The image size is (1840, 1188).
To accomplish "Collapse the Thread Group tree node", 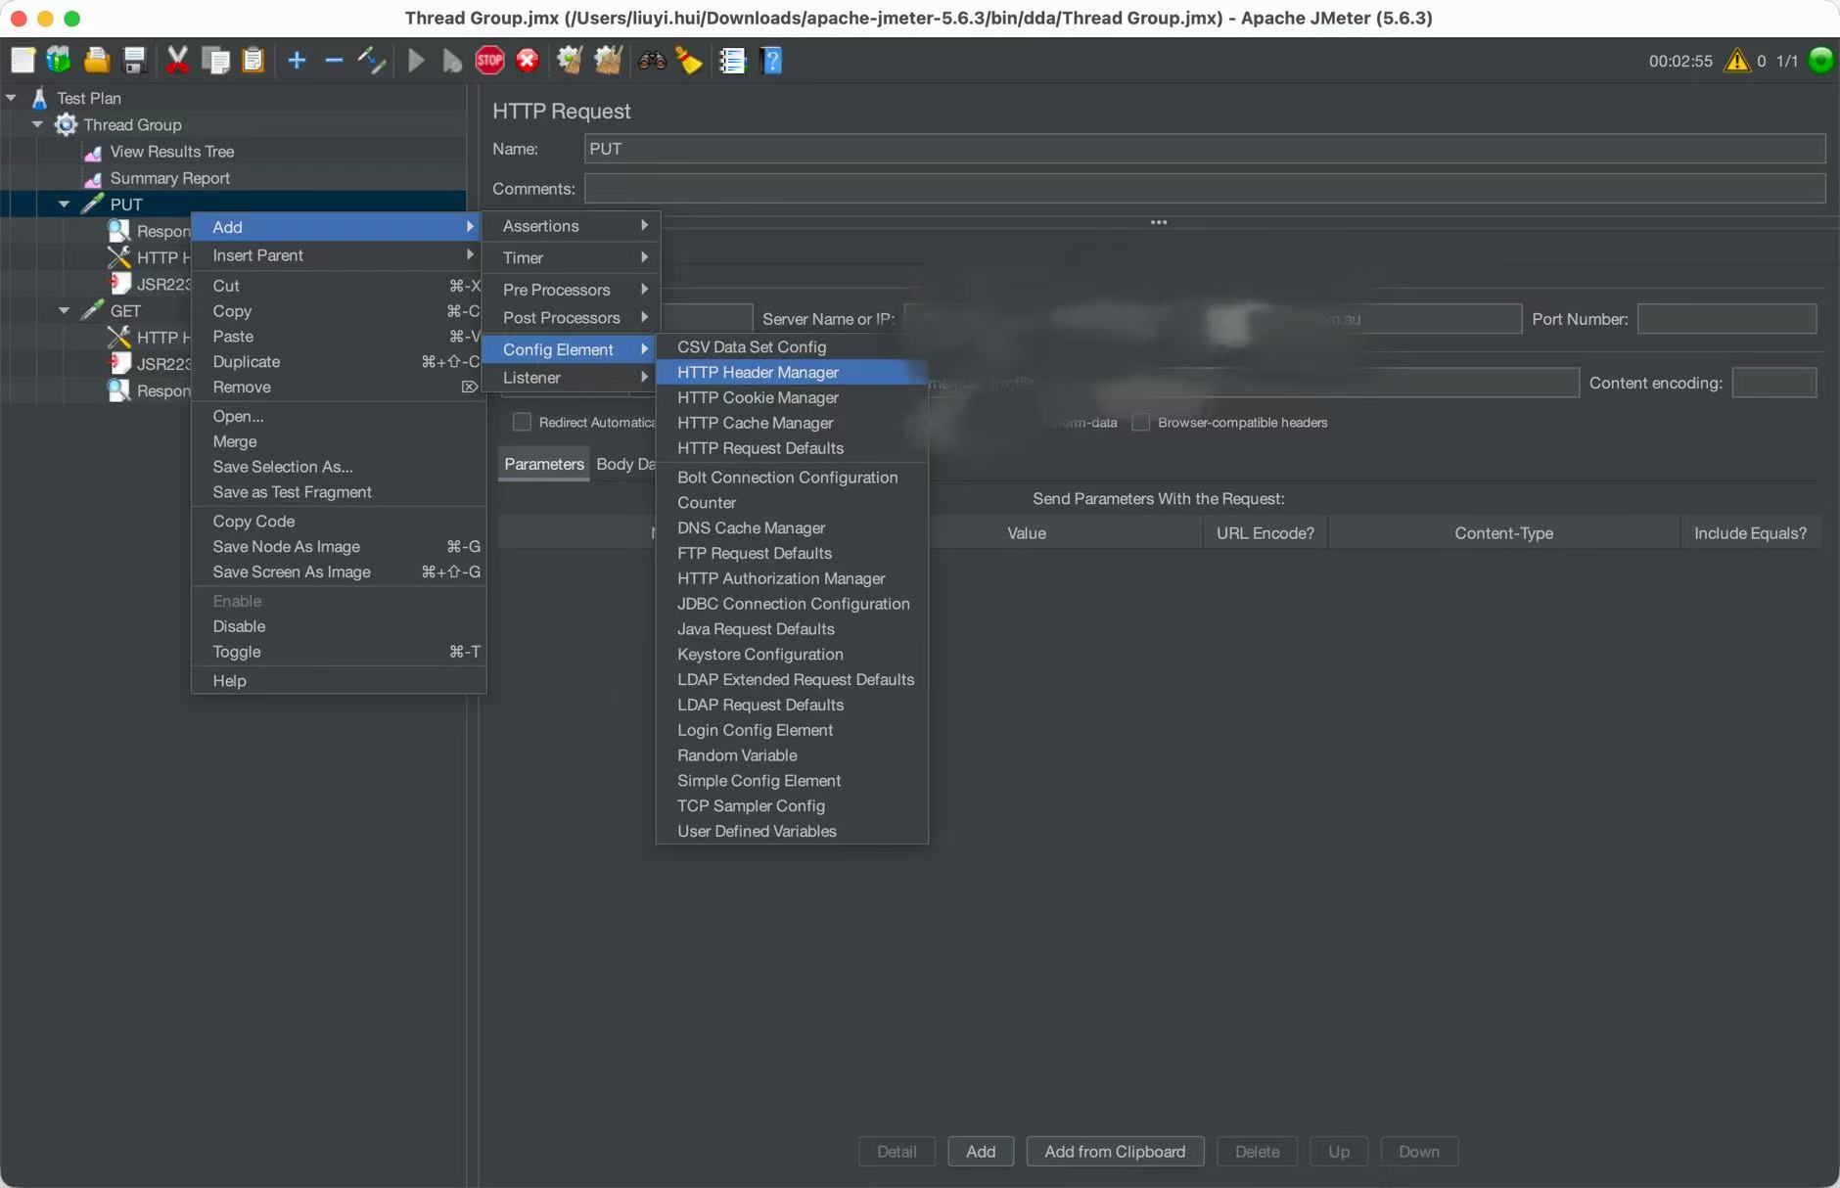I will click(x=37, y=124).
